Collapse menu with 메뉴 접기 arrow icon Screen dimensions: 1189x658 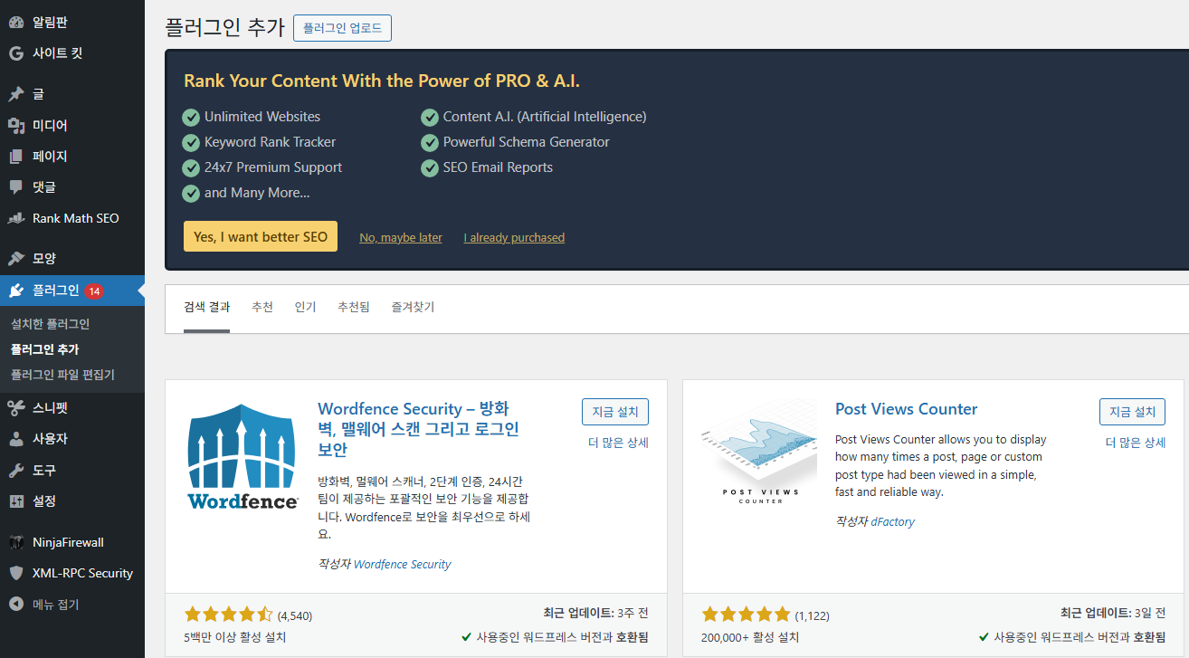(15, 604)
